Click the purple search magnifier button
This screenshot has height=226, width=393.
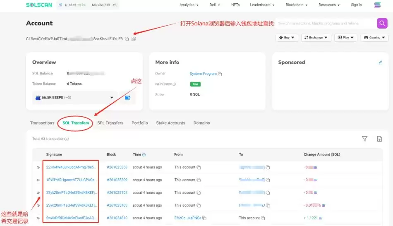[382, 24]
